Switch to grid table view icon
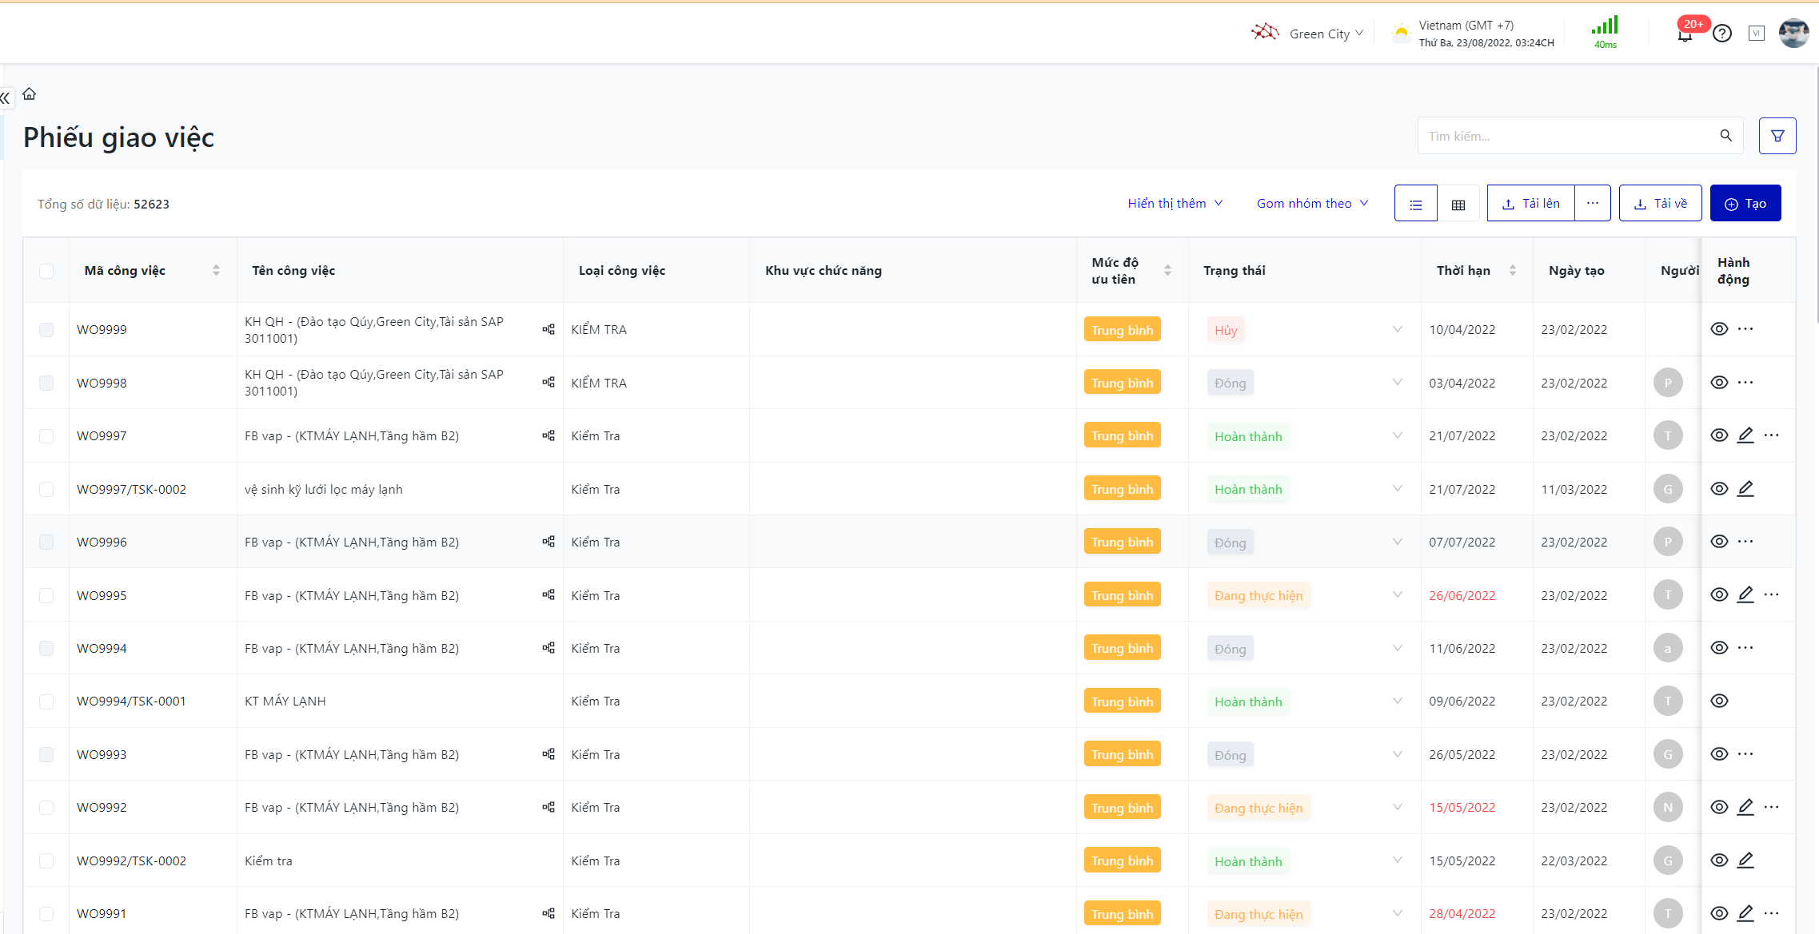 click(1458, 204)
